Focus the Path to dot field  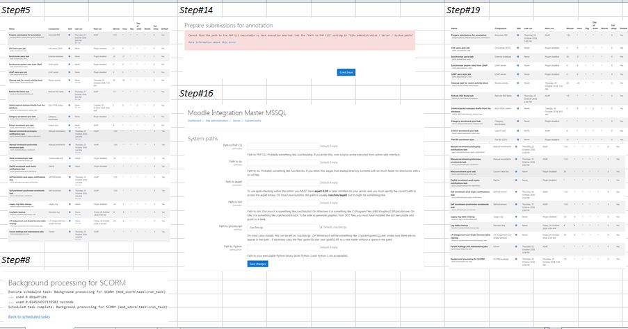click(283, 203)
